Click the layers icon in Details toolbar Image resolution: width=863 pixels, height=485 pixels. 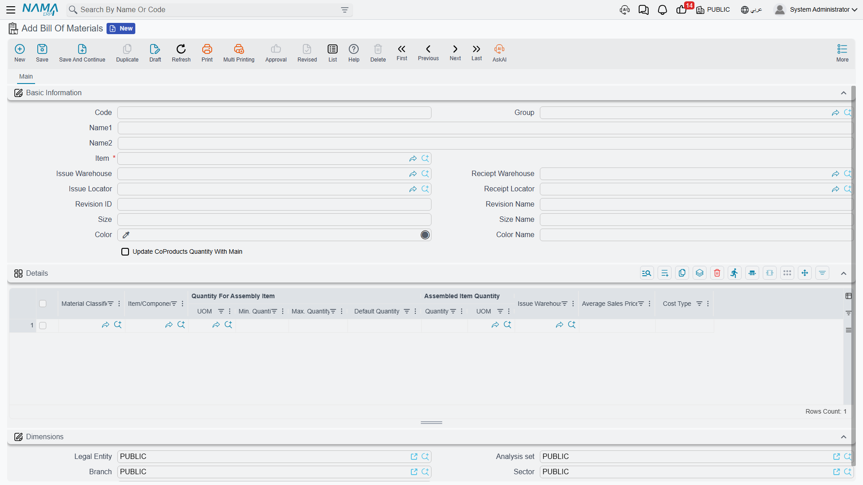pyautogui.click(x=700, y=273)
